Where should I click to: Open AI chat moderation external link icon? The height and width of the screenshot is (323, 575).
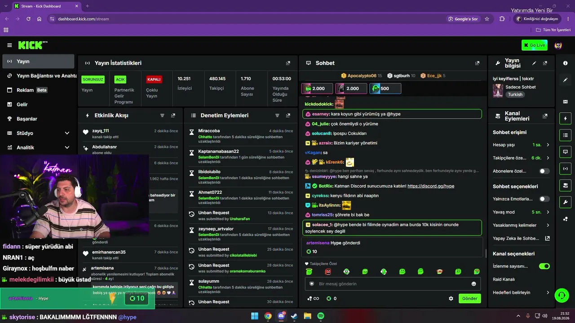pyautogui.click(x=547, y=238)
